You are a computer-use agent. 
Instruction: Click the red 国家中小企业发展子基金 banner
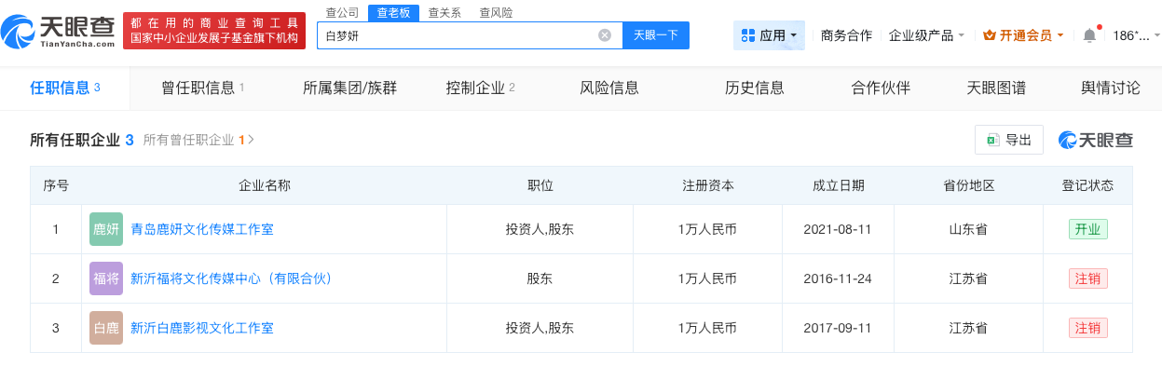click(214, 31)
